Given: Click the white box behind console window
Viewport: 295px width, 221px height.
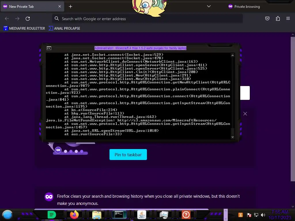Looking at the screenshot, I should 245,93.
